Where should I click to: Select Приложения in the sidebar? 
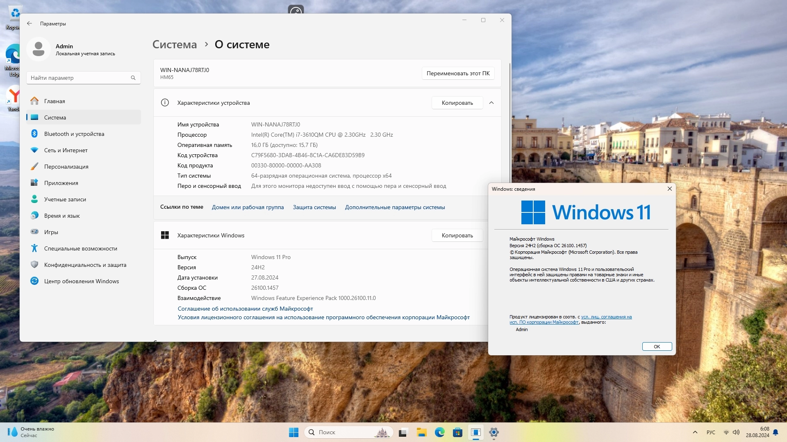point(61,183)
